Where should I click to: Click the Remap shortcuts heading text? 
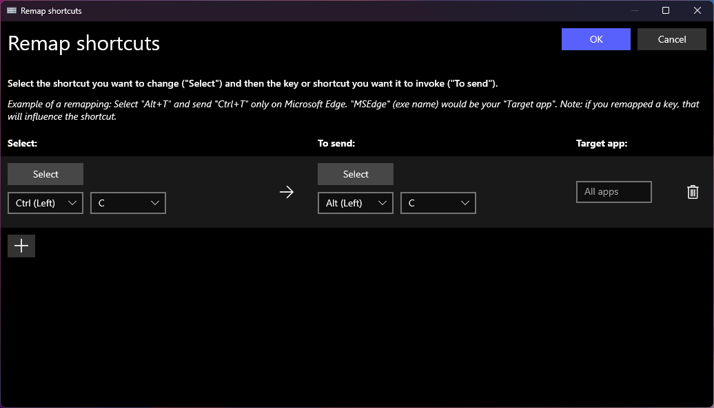[x=83, y=43]
